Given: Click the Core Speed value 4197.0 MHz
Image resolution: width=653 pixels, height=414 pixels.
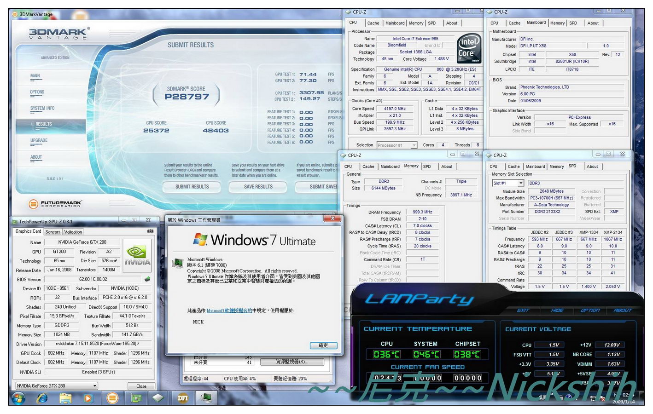Looking at the screenshot, I should (395, 109).
